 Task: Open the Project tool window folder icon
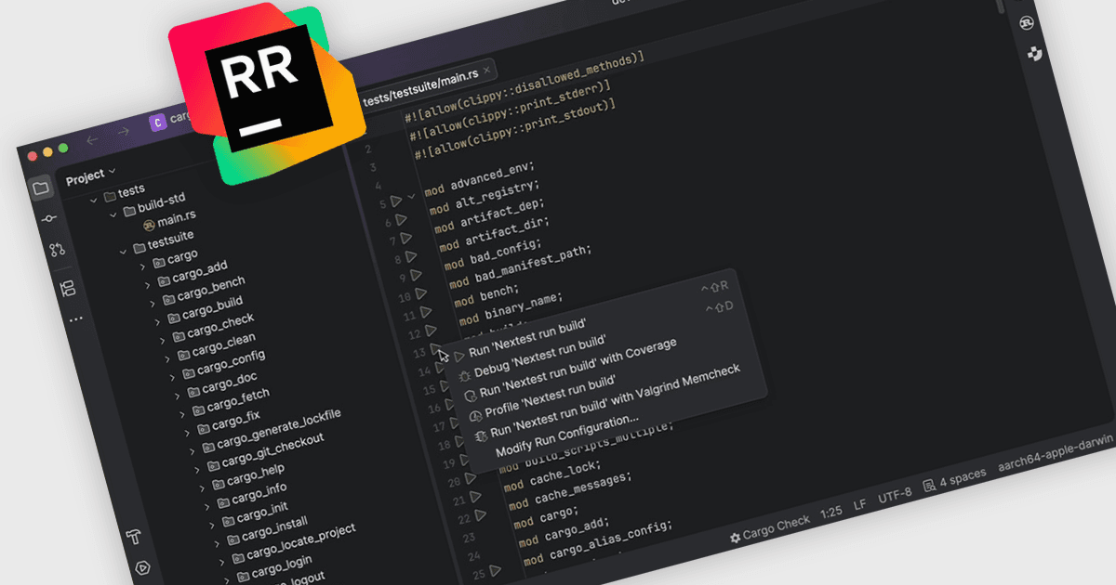tap(40, 188)
